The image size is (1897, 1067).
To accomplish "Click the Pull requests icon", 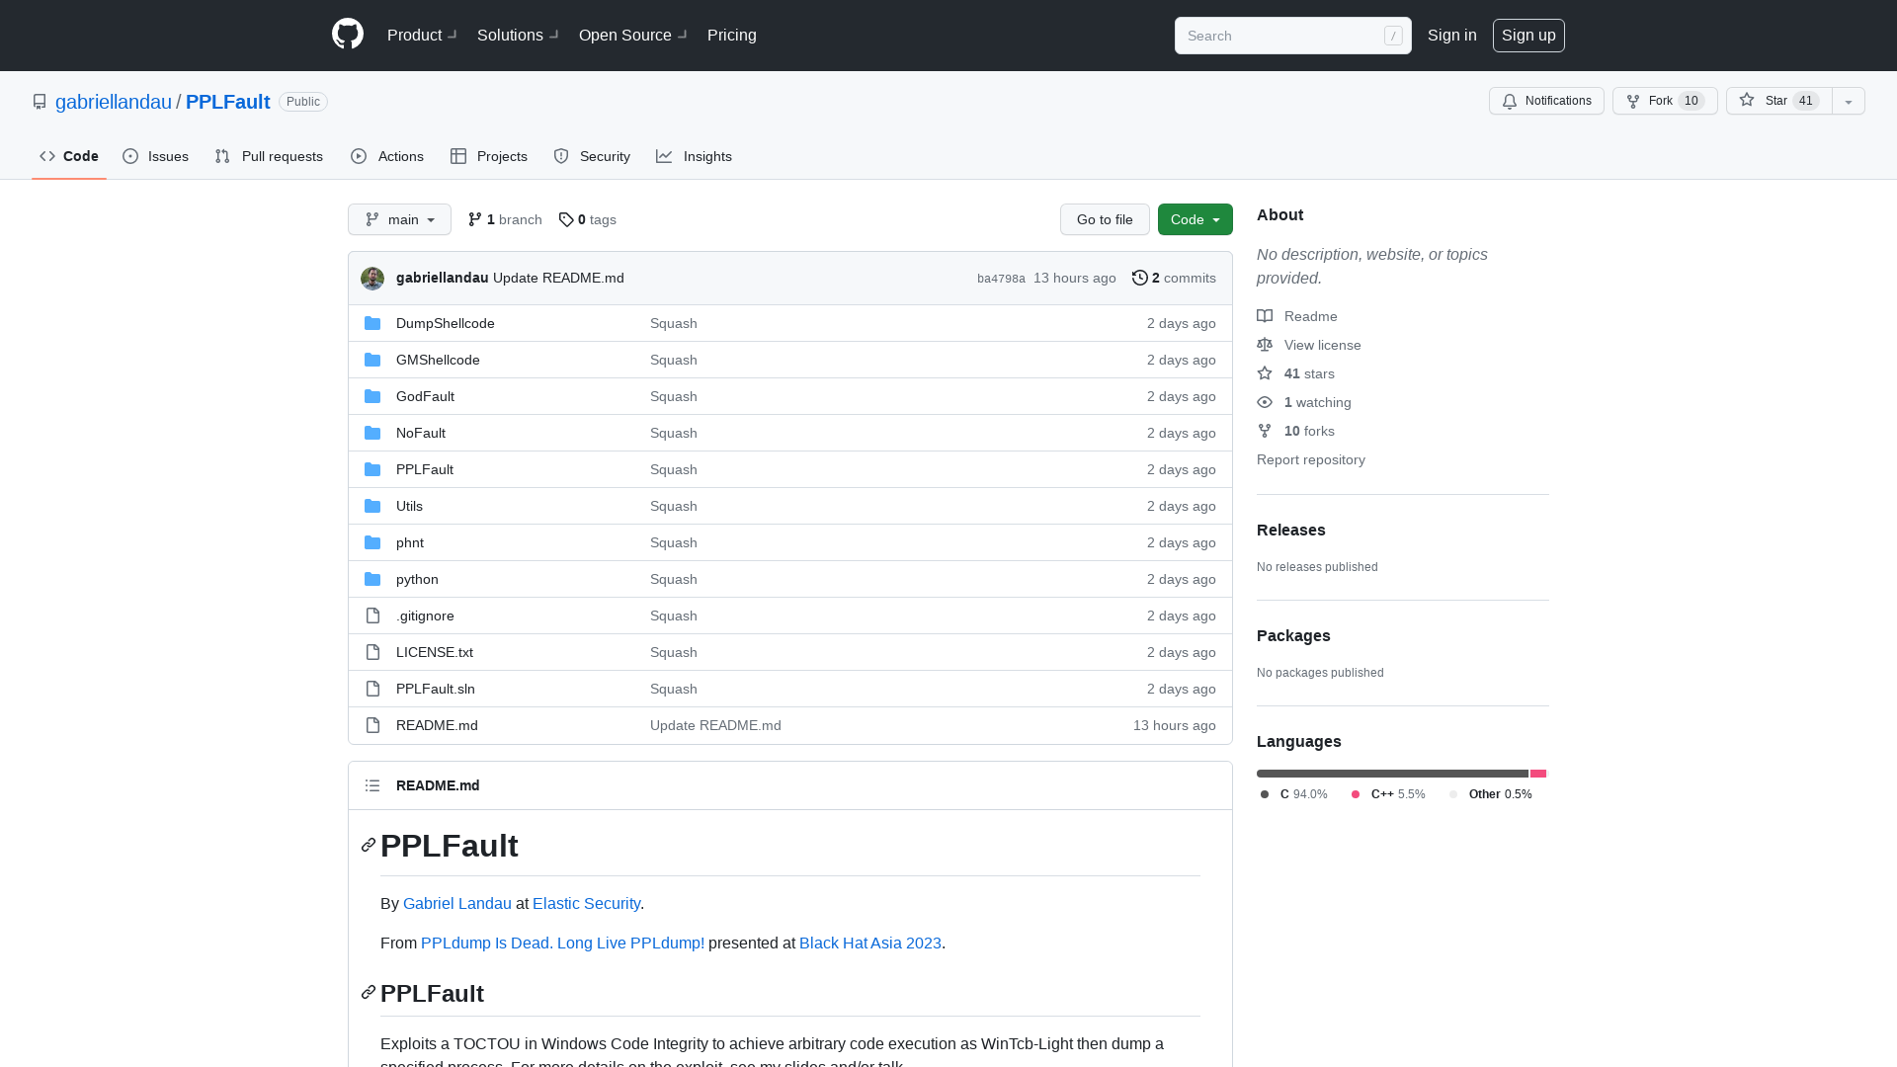I will 221,156.
